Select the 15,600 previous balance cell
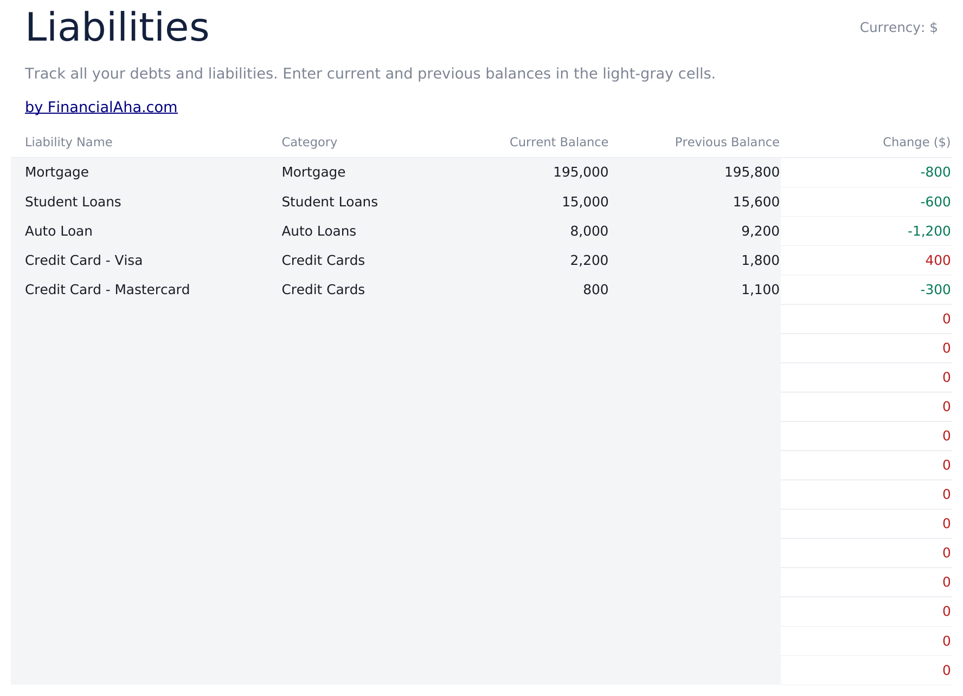The image size is (963, 696). tap(695, 202)
